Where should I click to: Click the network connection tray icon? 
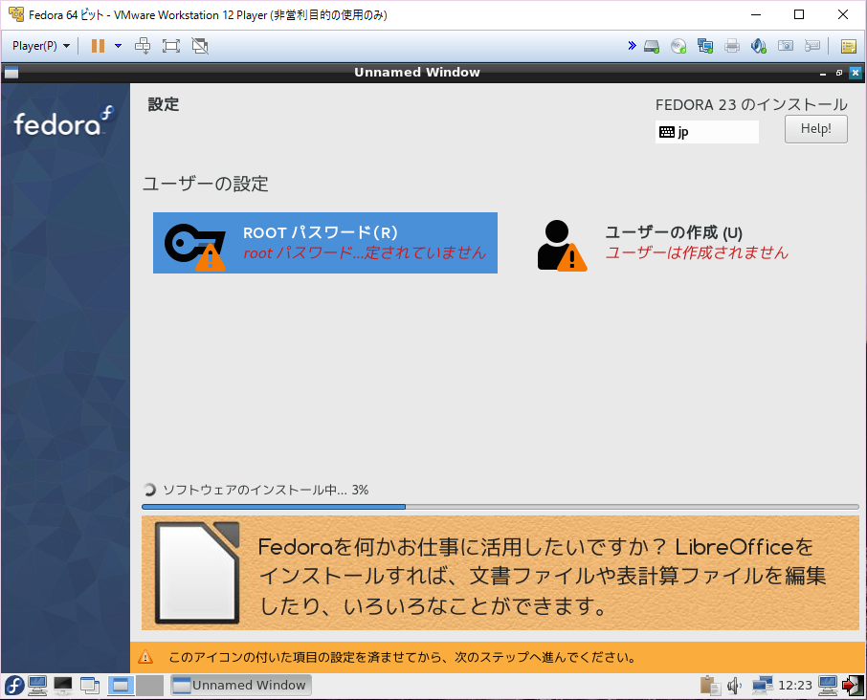click(762, 686)
